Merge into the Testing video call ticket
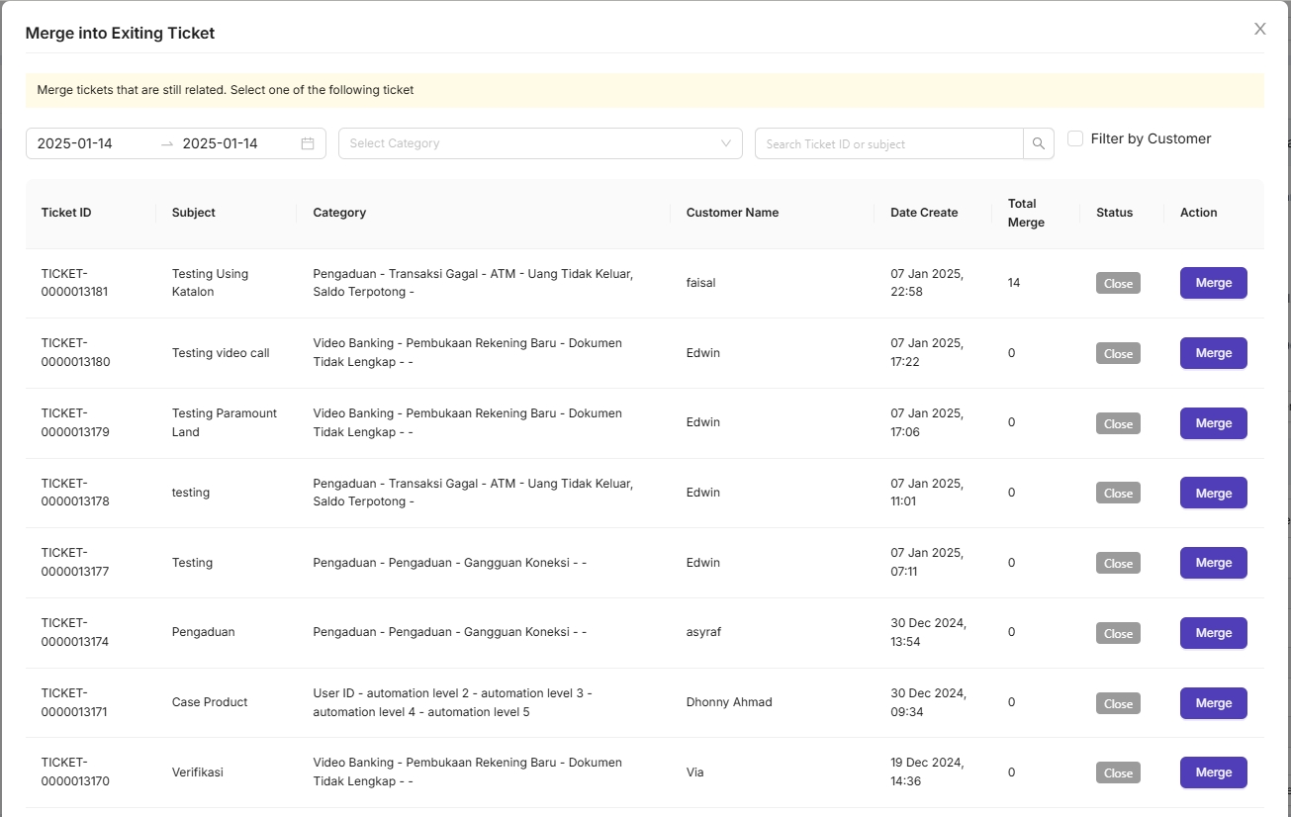 pyautogui.click(x=1213, y=353)
